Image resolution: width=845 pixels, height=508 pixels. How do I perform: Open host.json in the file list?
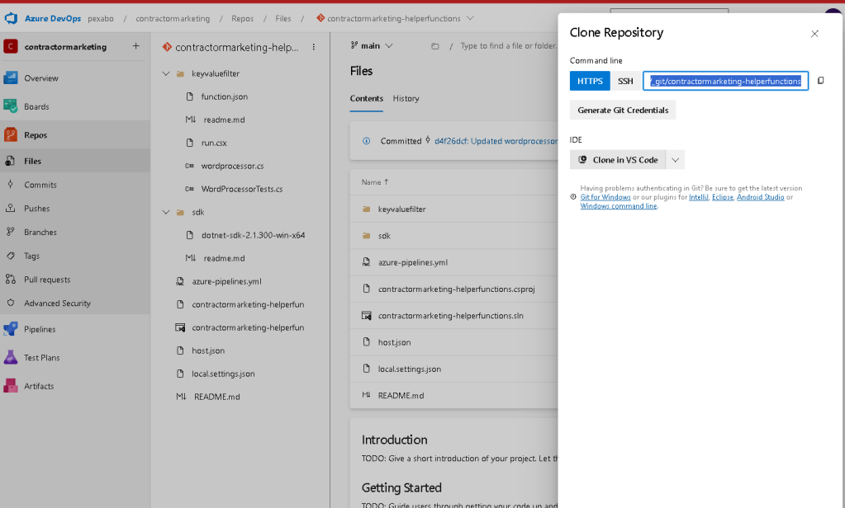(x=395, y=342)
